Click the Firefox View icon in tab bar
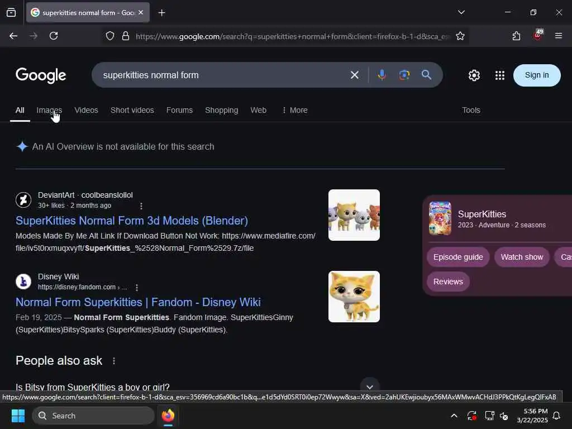The width and height of the screenshot is (572, 429). coord(11,13)
